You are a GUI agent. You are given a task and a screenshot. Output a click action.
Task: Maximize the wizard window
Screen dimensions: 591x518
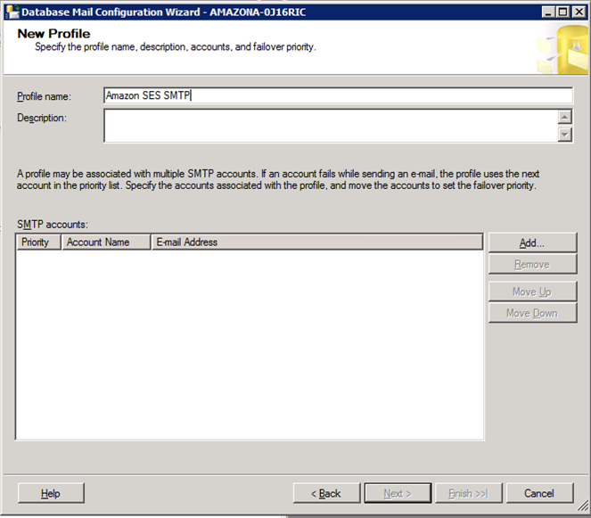point(562,12)
